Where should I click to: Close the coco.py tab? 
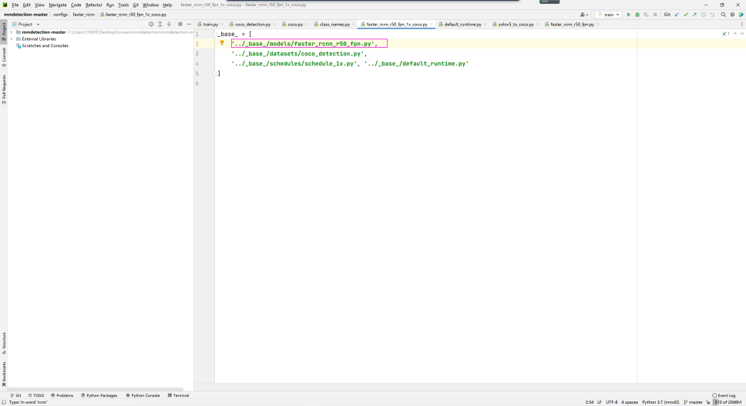307,24
